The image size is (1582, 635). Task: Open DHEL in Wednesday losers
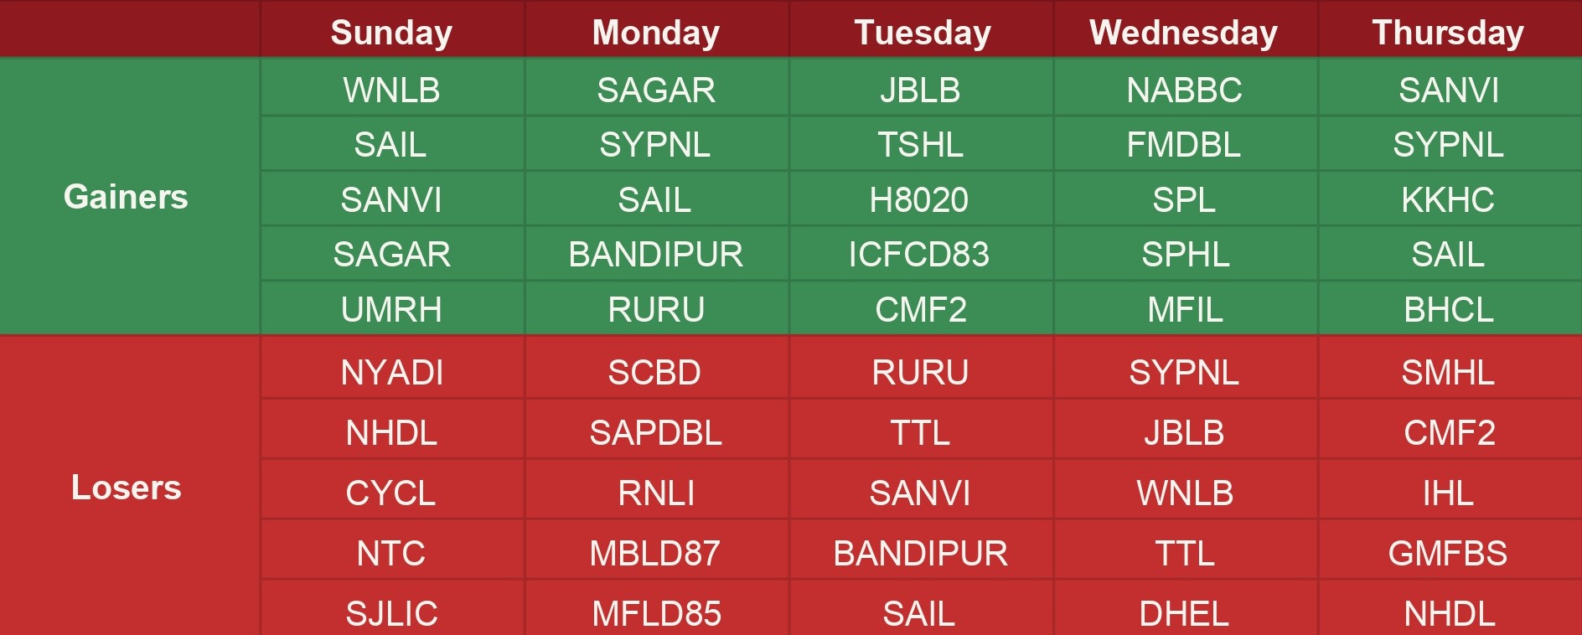(x=1184, y=613)
